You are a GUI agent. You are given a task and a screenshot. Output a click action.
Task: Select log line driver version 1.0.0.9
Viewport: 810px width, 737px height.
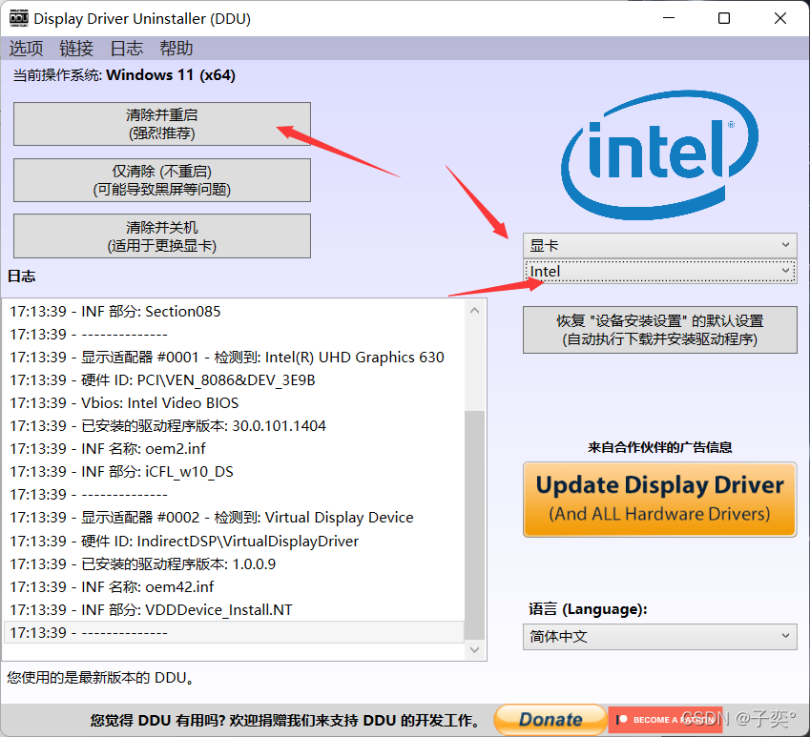click(x=234, y=563)
